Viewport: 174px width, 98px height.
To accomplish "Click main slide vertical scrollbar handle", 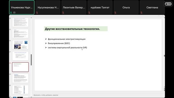I will coord(164,56).
